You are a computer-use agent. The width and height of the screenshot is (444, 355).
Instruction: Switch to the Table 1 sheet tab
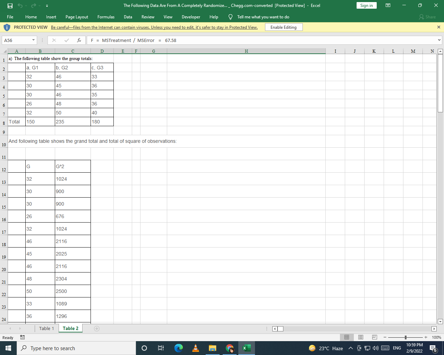(x=46, y=328)
